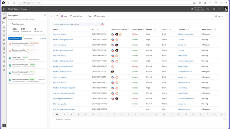Go back using the command bar arrow
The image size is (230, 129).
(x=52, y=16)
